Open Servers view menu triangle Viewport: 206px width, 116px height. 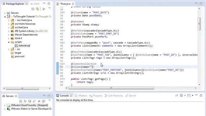click(49, 101)
